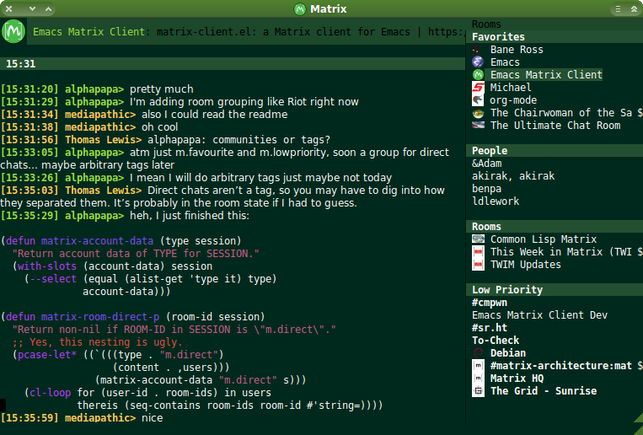Open This Week in Matrix room
This screenshot has width=643, height=435.
tap(561, 252)
